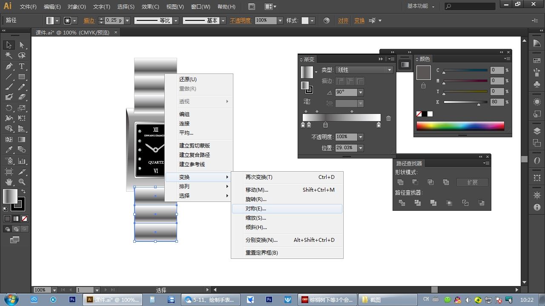Click the reverse gradient icon

tap(307, 101)
